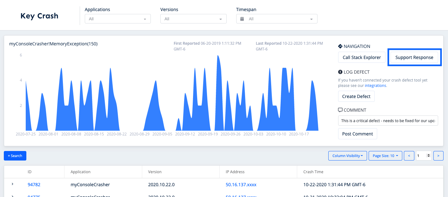Click the y-axis label 6
The image size is (448, 197).
(21, 55)
